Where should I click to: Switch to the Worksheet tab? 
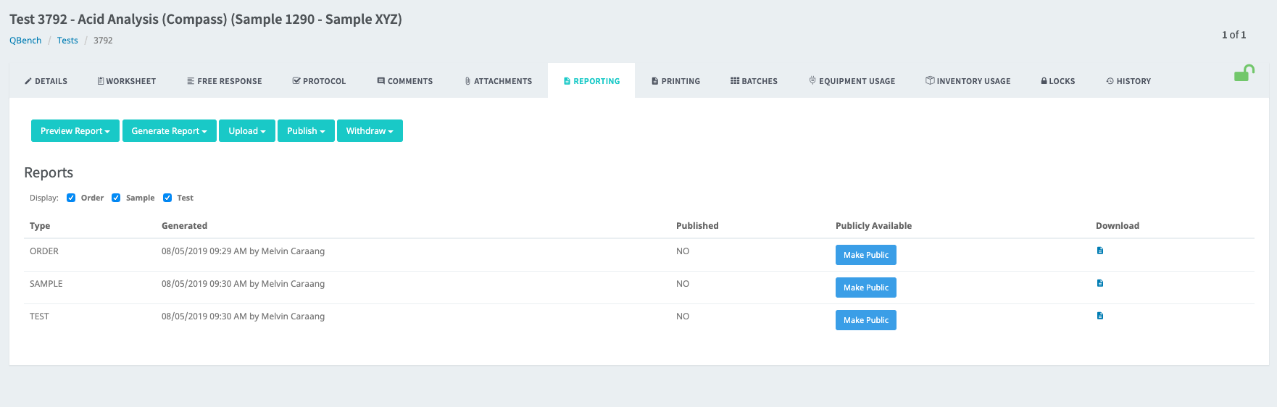point(127,81)
